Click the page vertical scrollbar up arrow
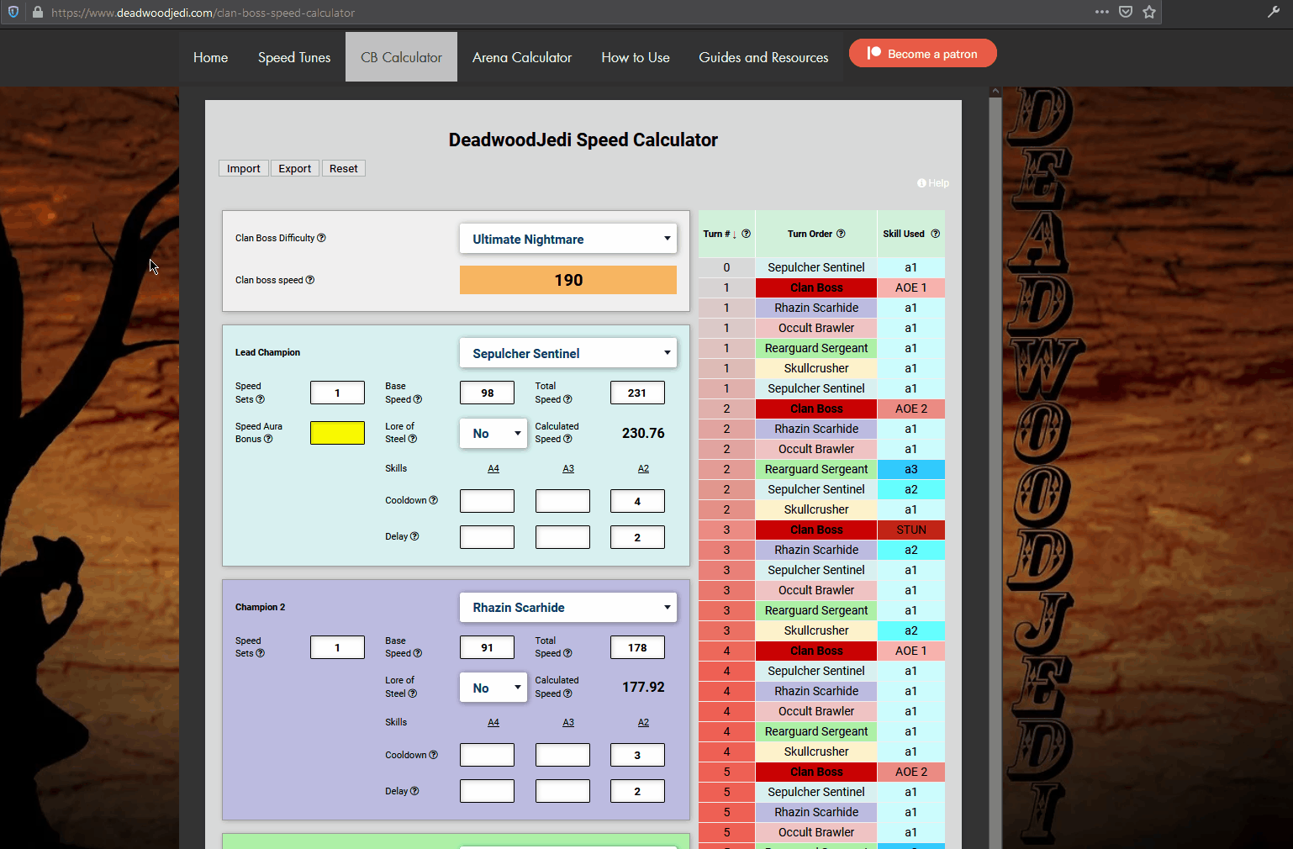Image resolution: width=1293 pixels, height=849 pixels. [x=995, y=91]
